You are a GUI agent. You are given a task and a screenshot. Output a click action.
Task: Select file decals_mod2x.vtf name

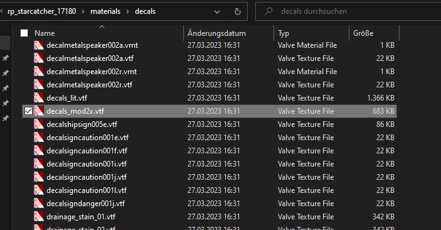(75, 111)
